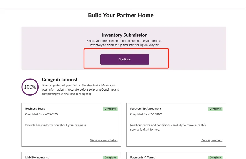
Task: Click the purple Continue button
Action: [124, 59]
